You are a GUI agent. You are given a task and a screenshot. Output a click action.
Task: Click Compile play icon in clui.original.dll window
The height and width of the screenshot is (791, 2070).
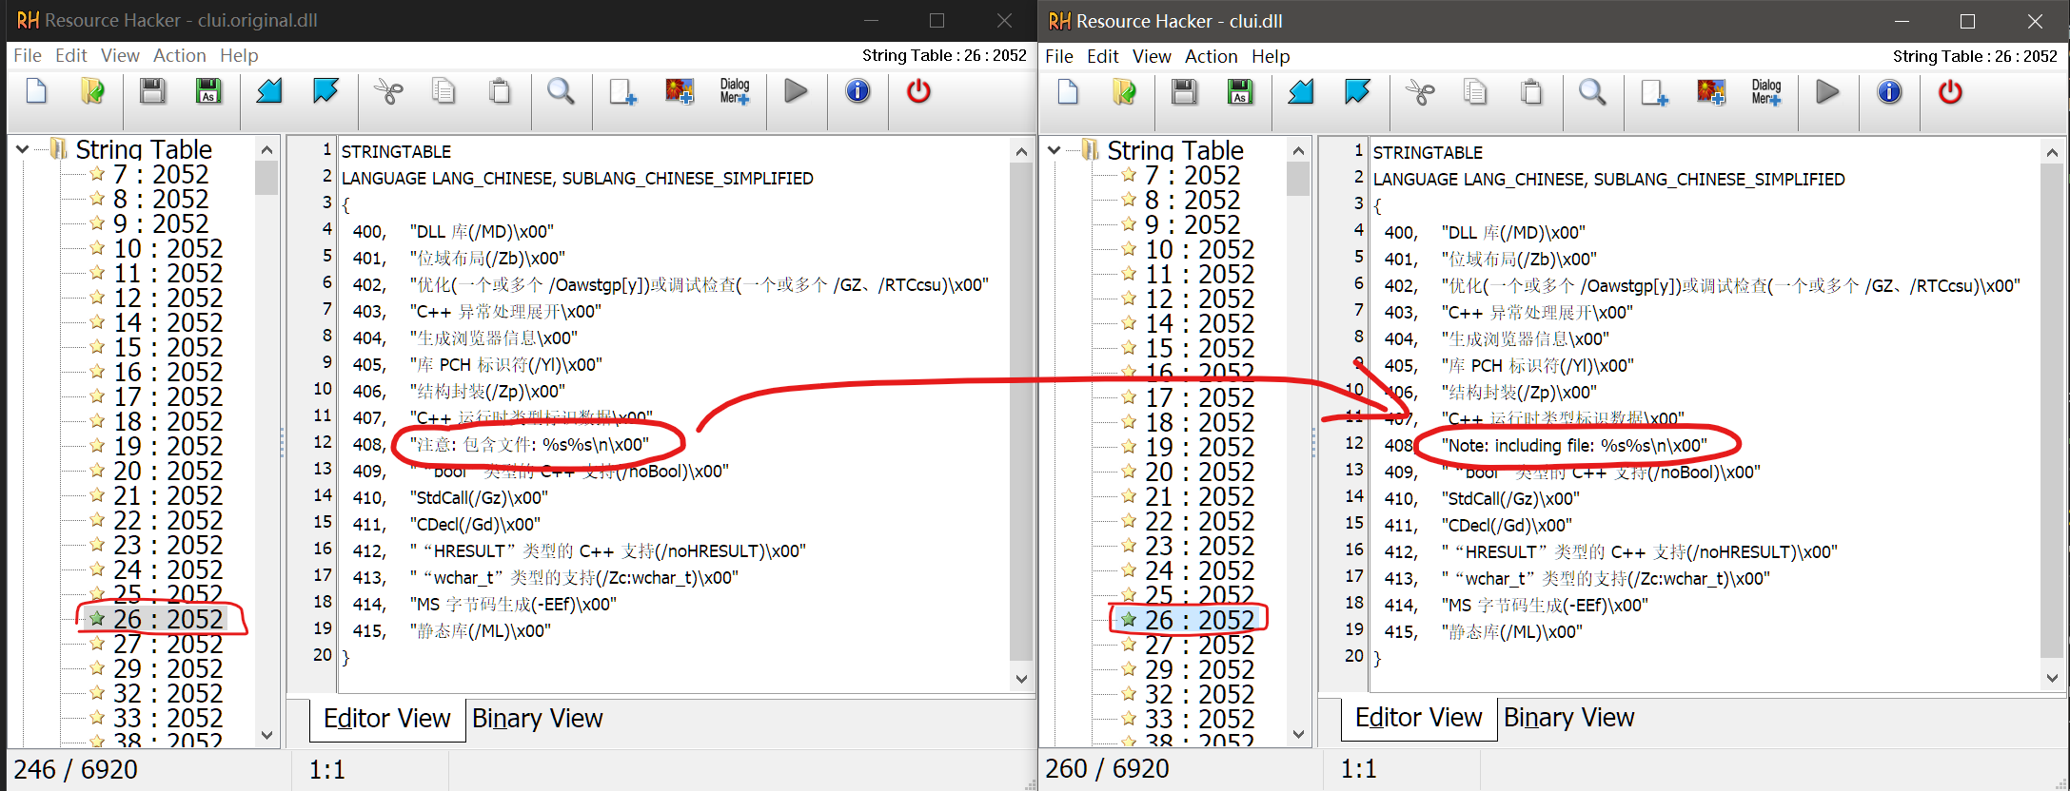(x=796, y=92)
